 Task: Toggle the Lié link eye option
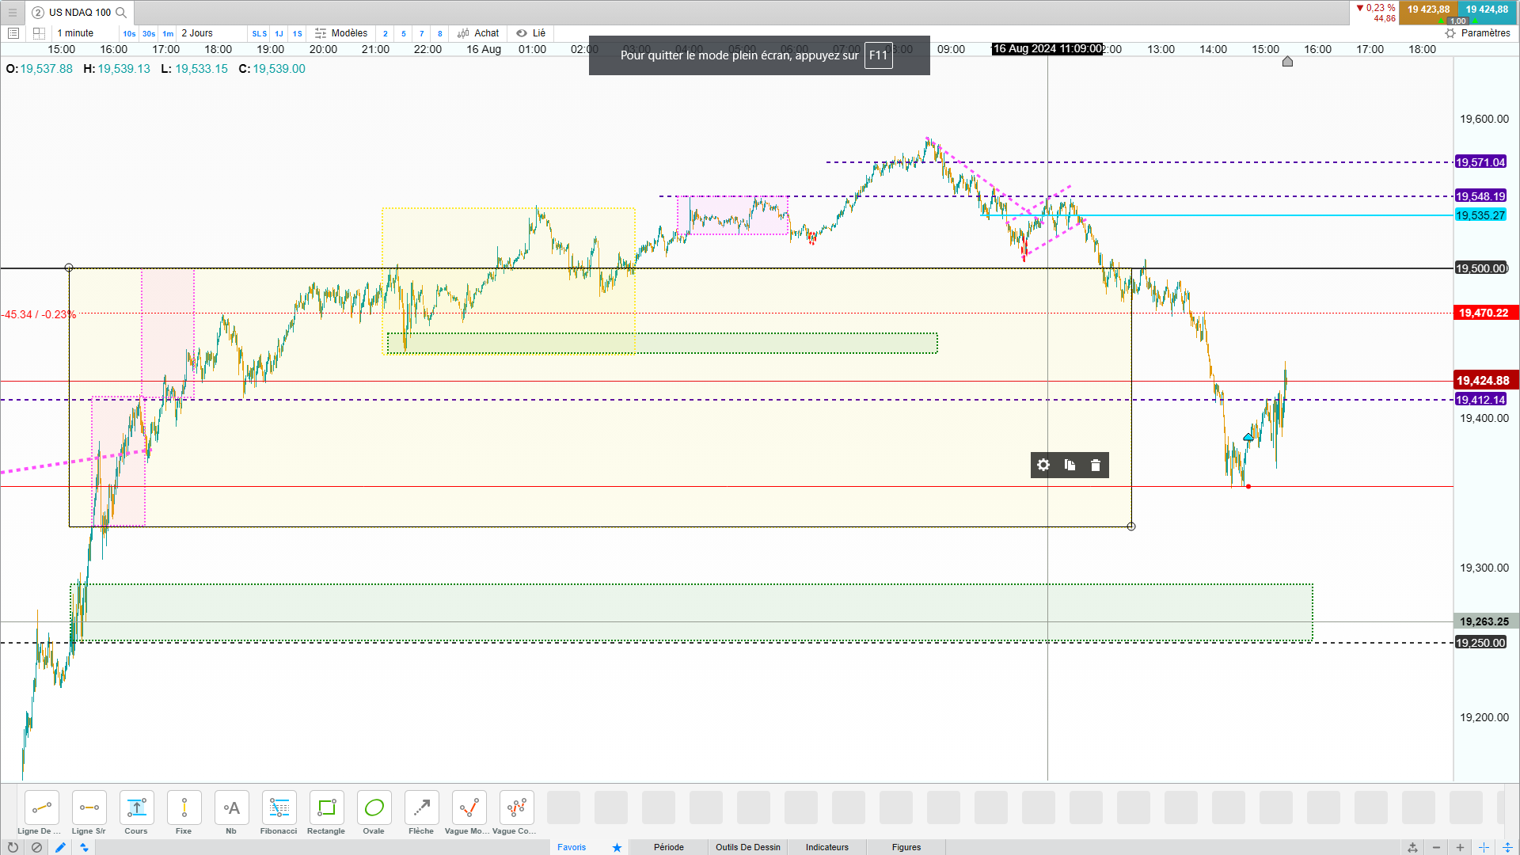(530, 33)
